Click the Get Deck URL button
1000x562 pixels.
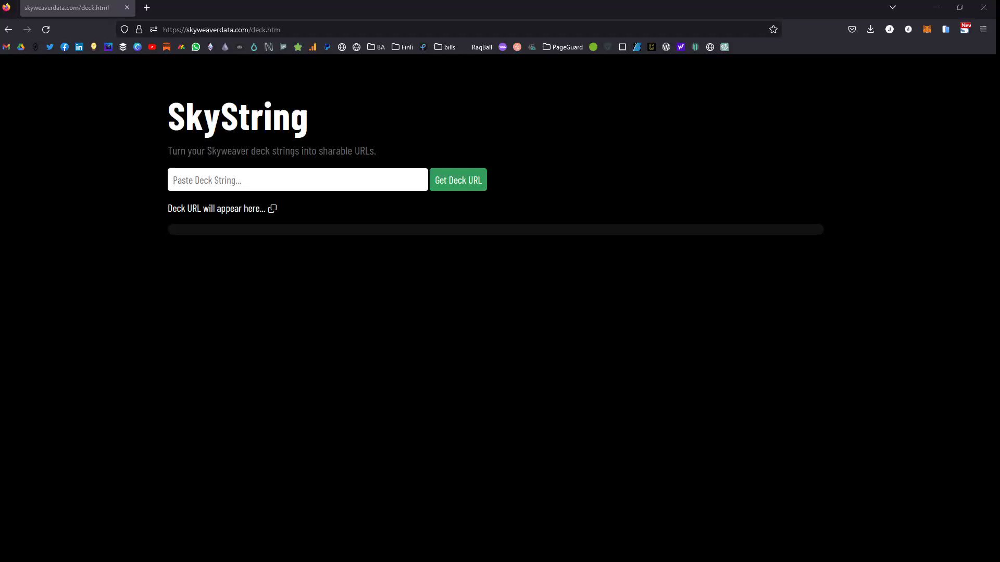(x=458, y=180)
